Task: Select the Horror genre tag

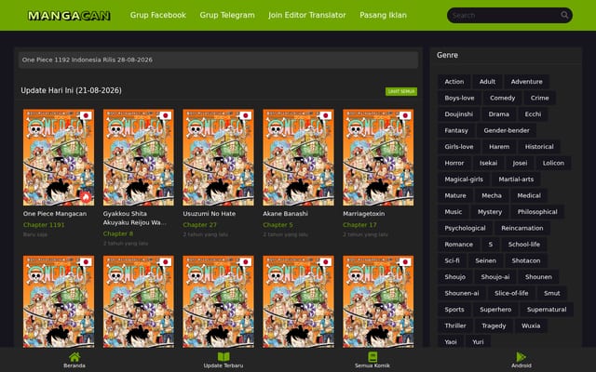Action: [x=454, y=164]
